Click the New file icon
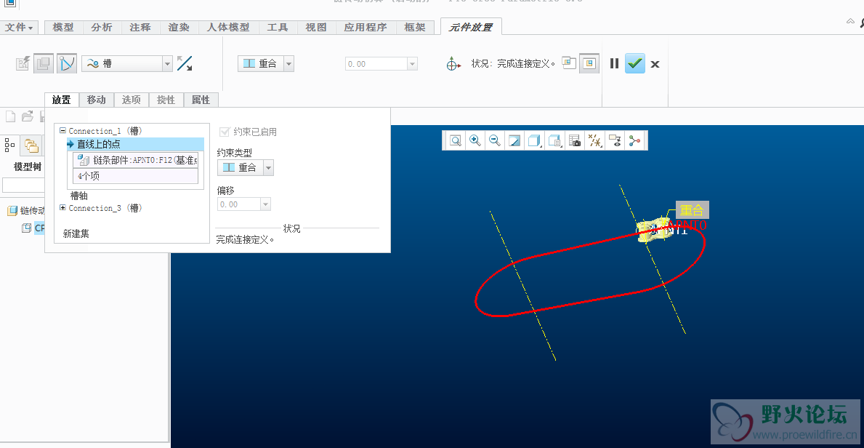 [10, 116]
